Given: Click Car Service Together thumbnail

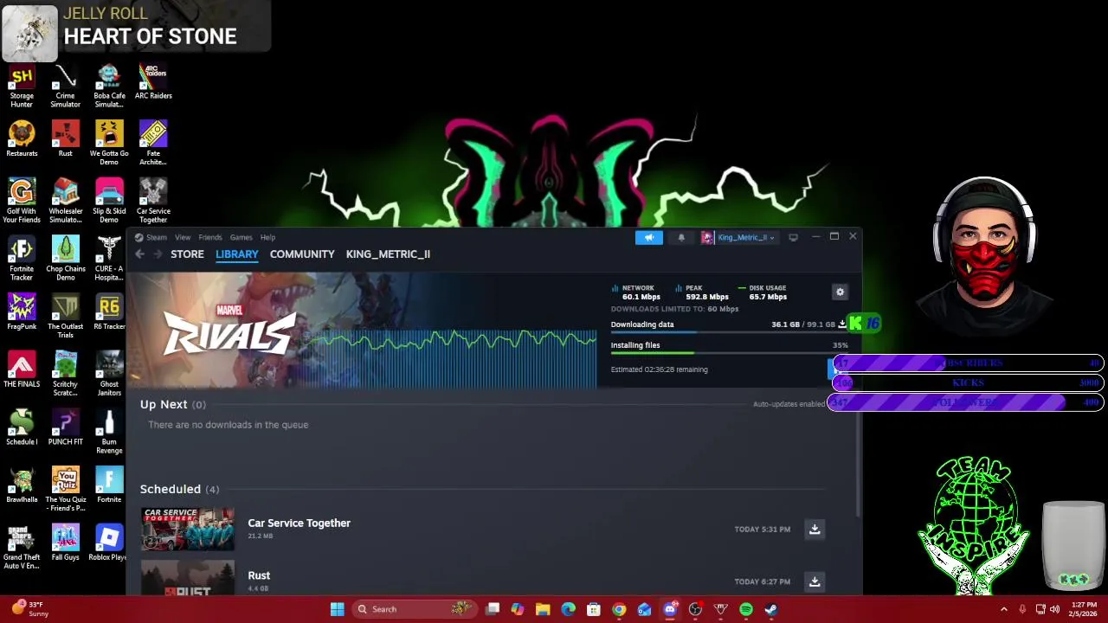Looking at the screenshot, I should click(x=188, y=529).
